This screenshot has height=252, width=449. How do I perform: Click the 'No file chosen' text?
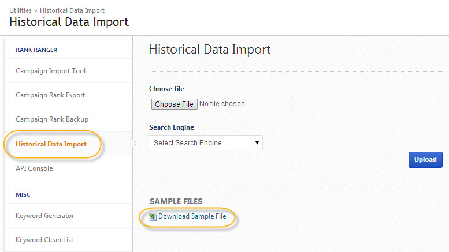coord(222,104)
